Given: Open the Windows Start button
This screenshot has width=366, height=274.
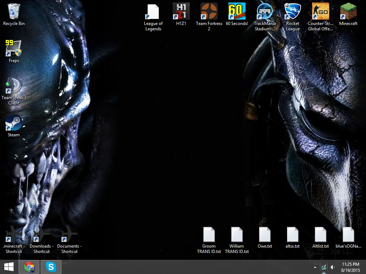Looking at the screenshot, I should [x=9, y=267].
